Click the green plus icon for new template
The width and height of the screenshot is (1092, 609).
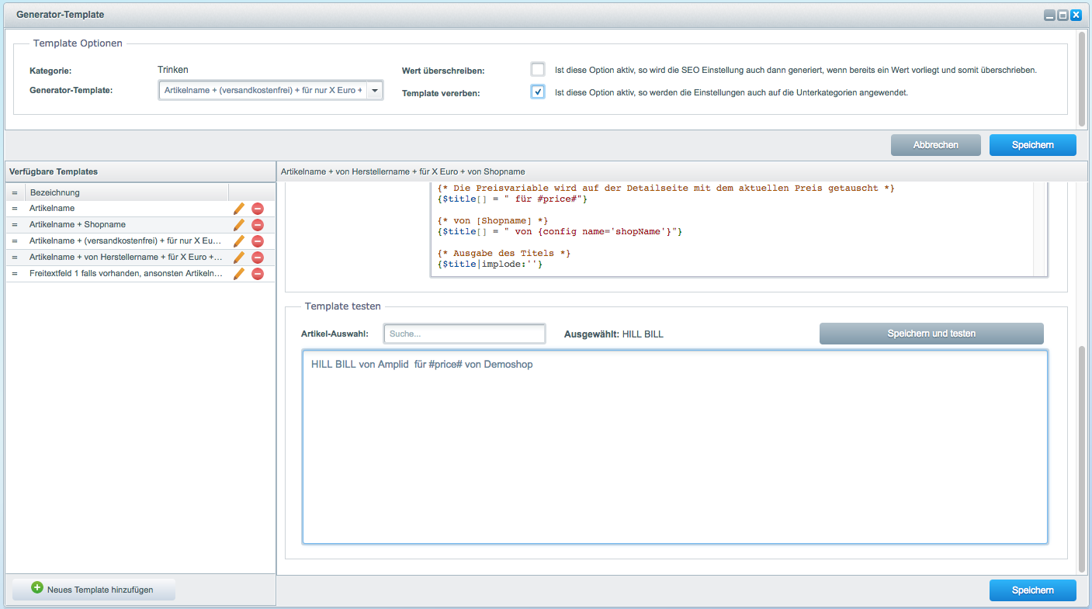click(x=37, y=588)
